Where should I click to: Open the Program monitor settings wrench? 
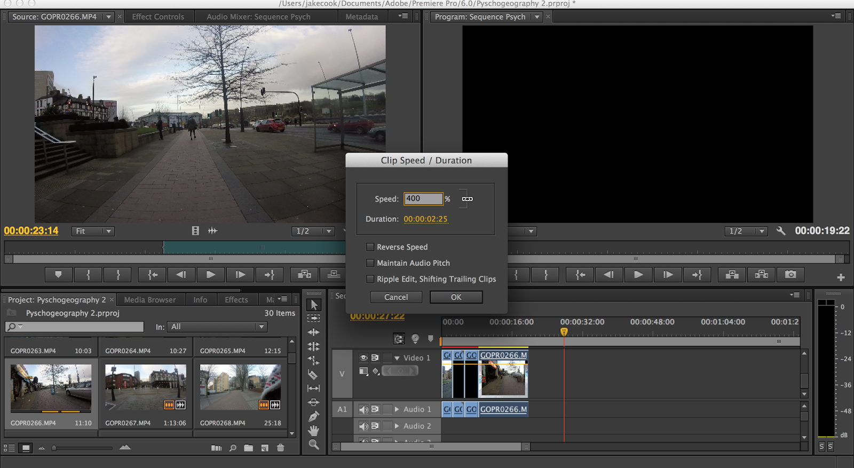point(781,231)
